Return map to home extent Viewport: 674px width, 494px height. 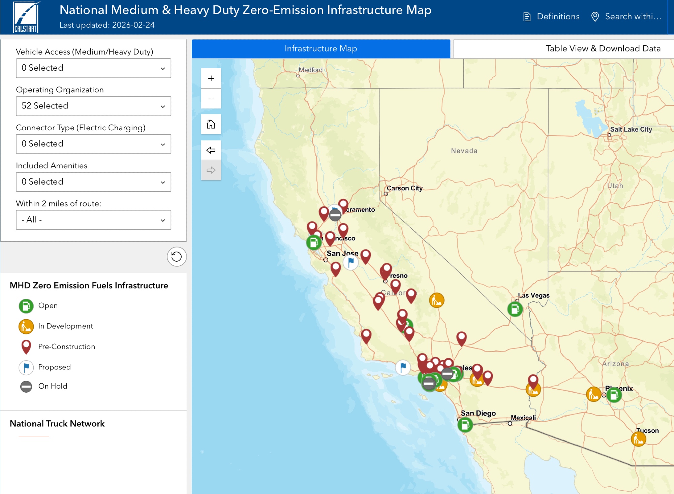click(211, 124)
